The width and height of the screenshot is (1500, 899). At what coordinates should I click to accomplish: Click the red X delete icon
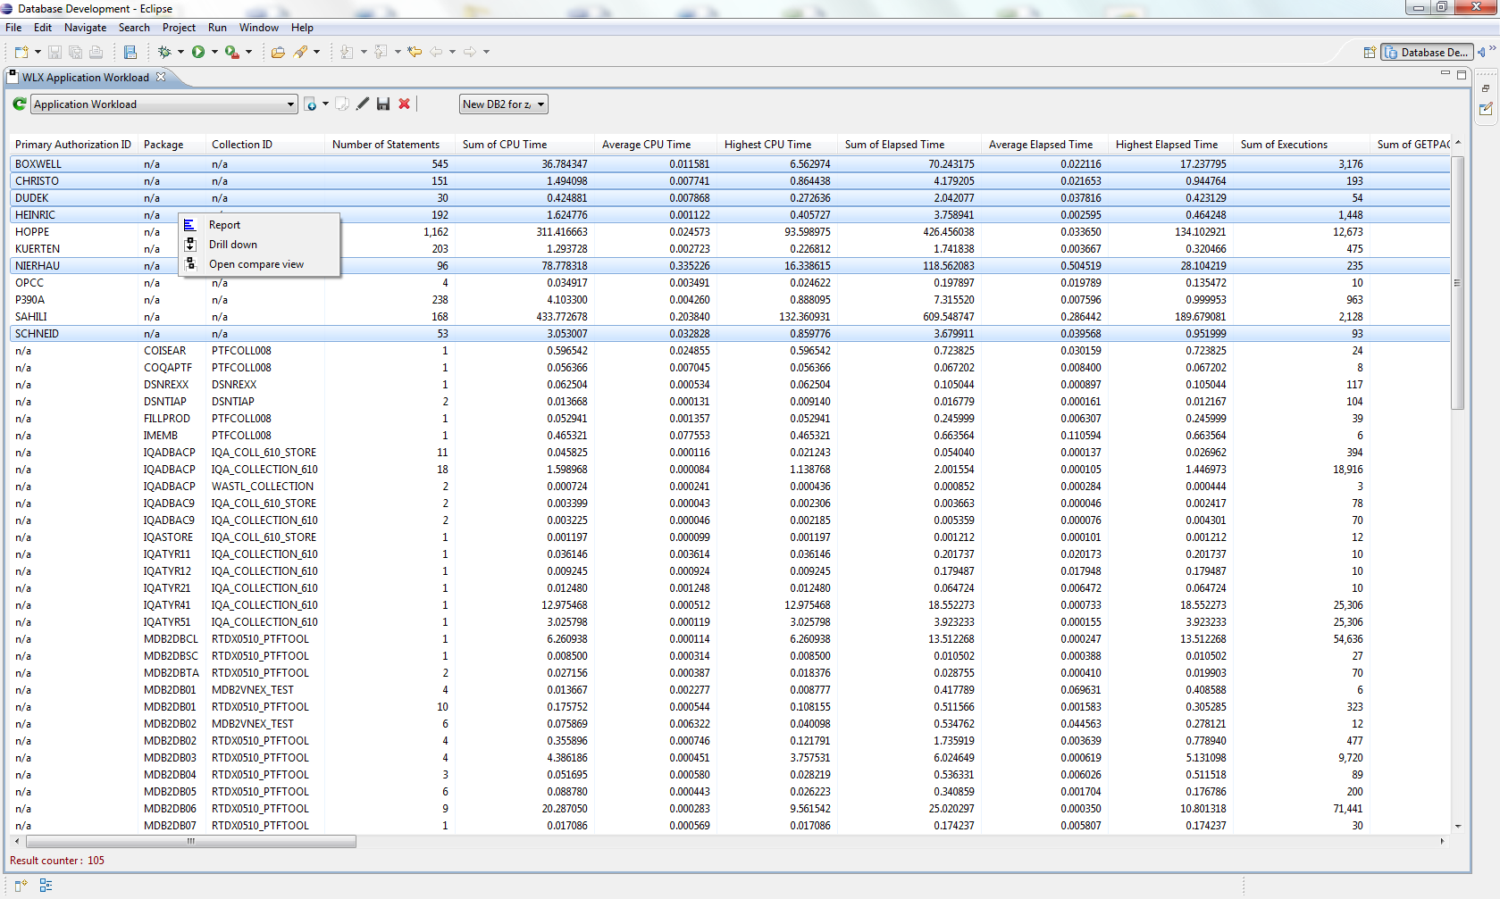[404, 104]
